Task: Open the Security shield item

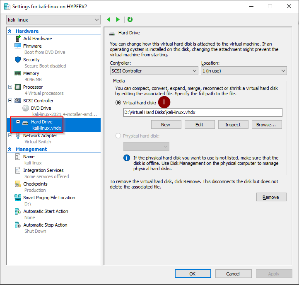Action: 18,60
